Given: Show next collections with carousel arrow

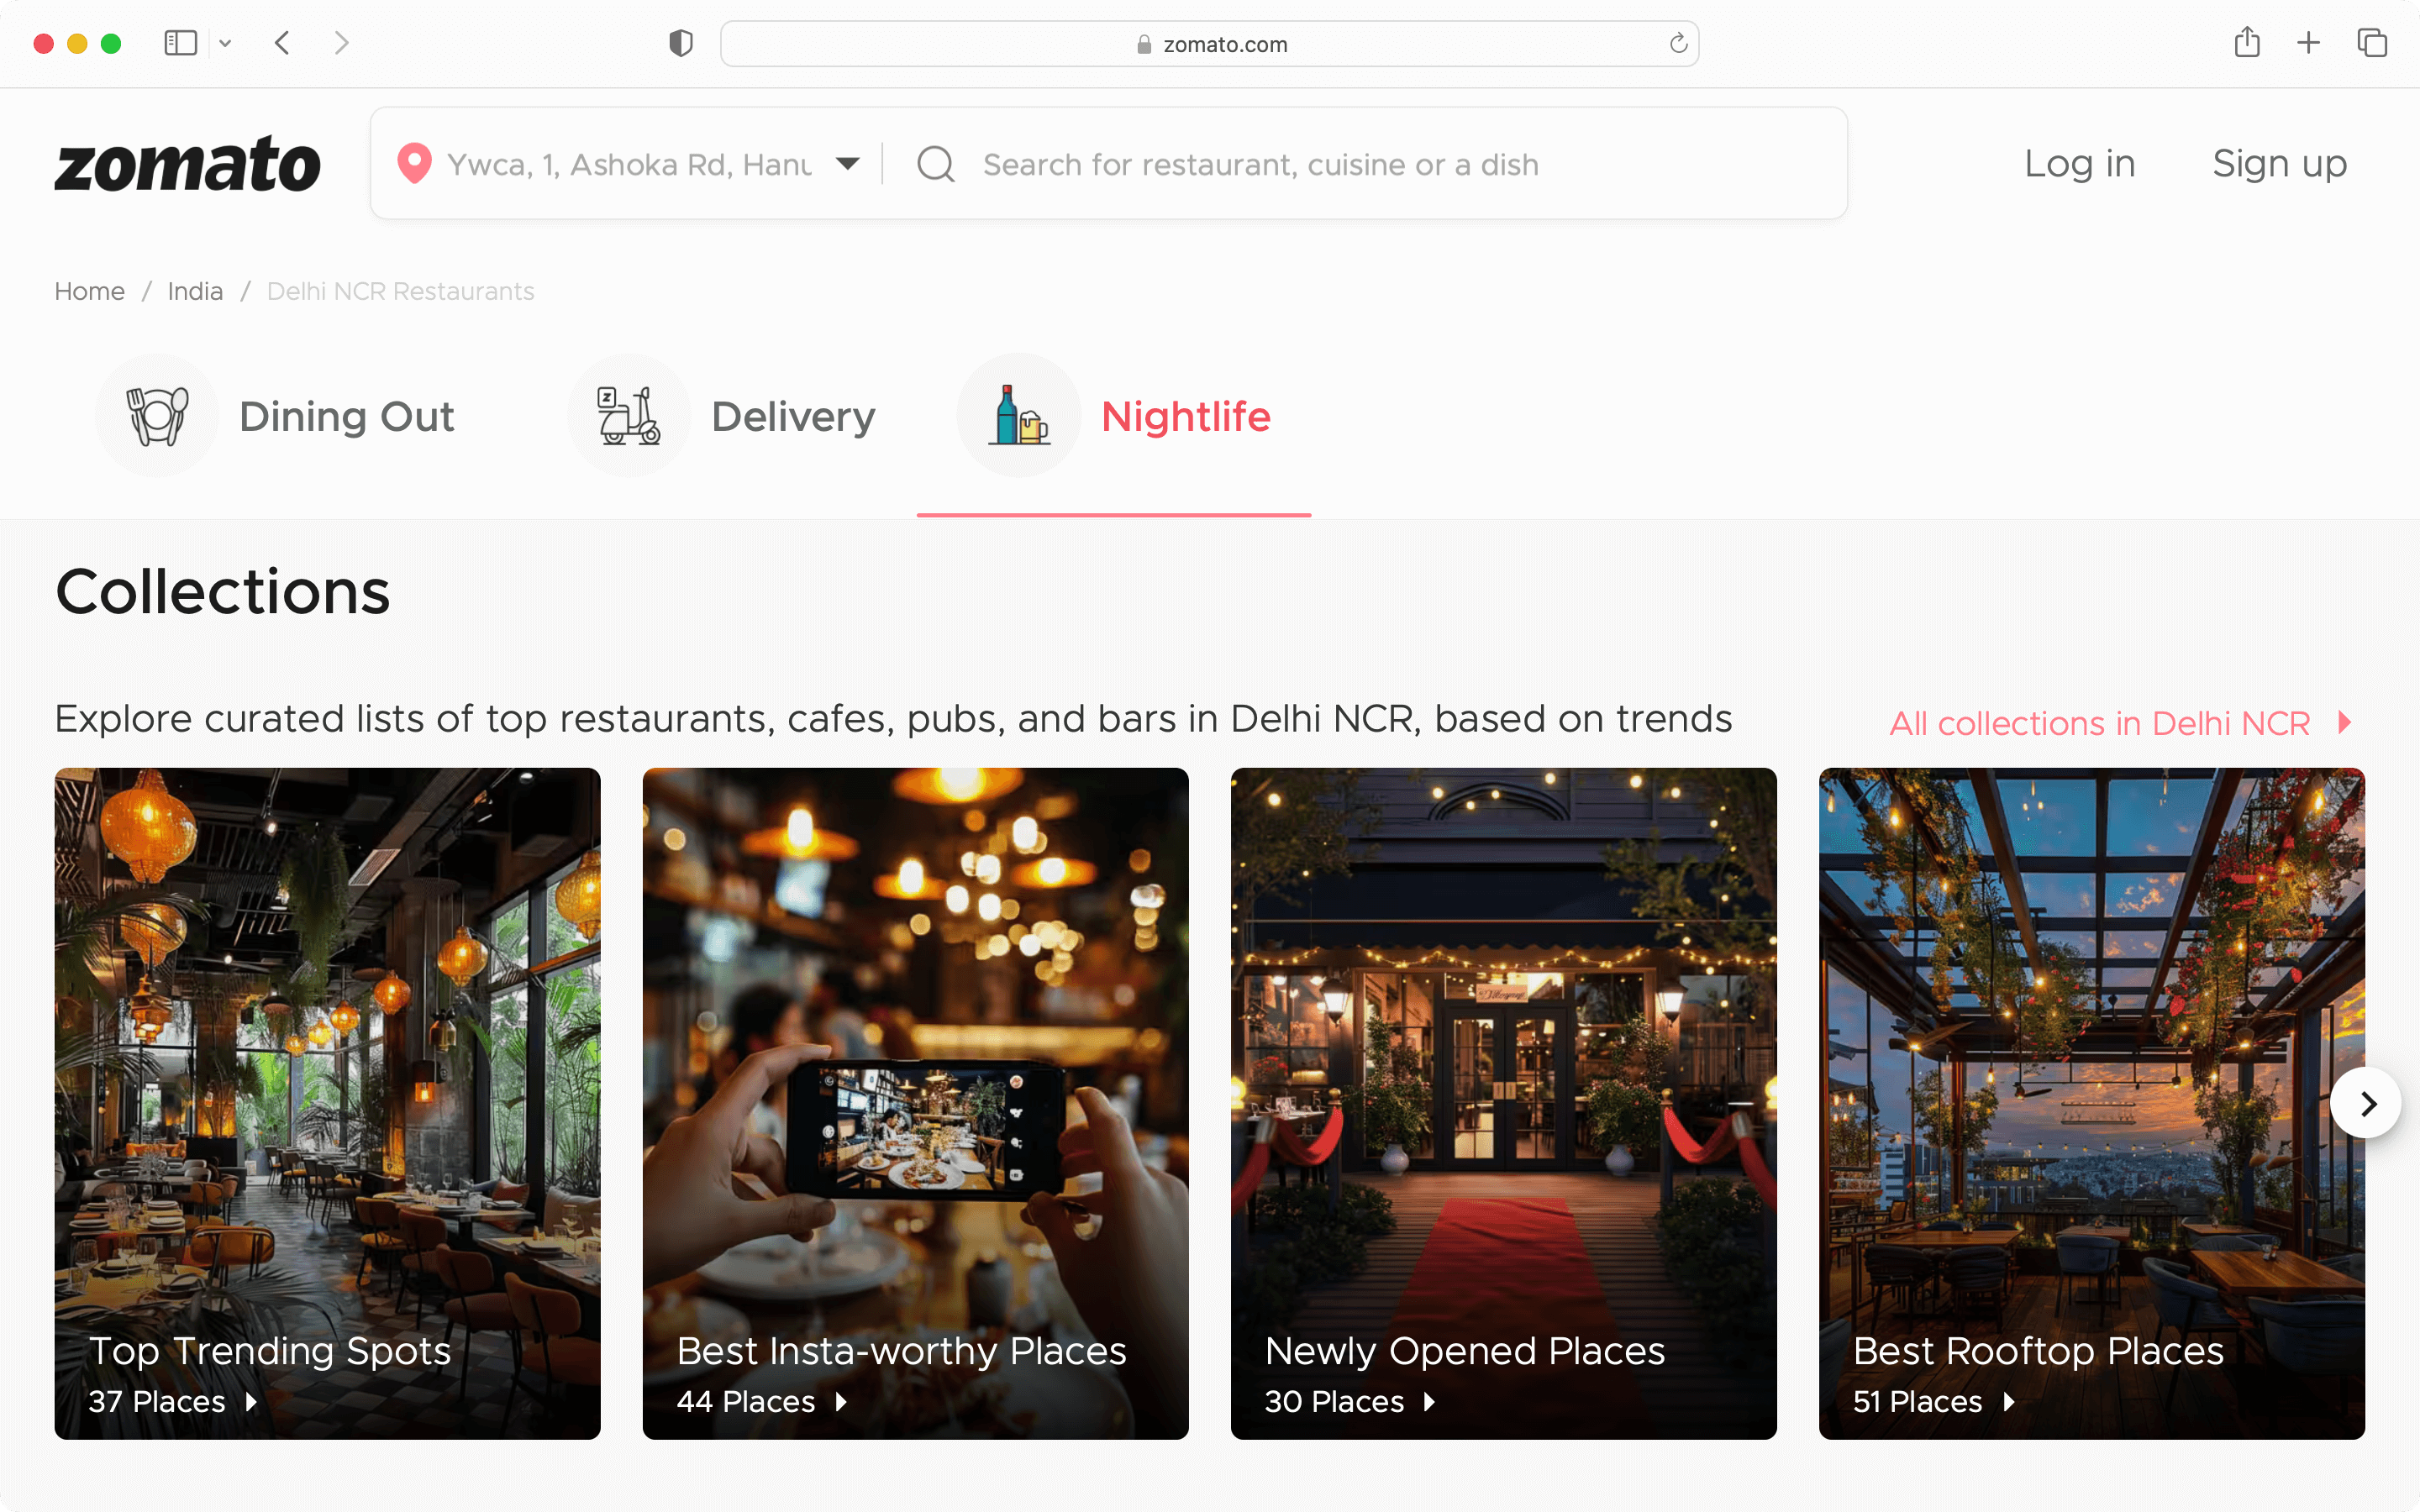Looking at the screenshot, I should click(2366, 1103).
